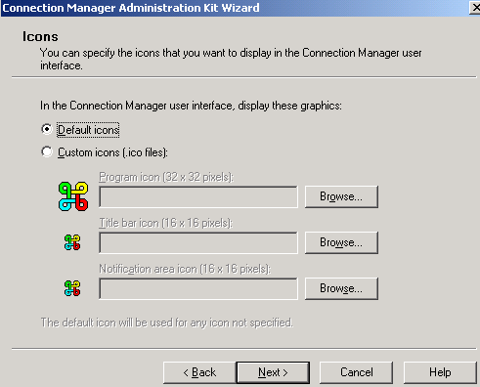Advance with the Next button
This screenshot has width=480, height=387.
coord(273,372)
